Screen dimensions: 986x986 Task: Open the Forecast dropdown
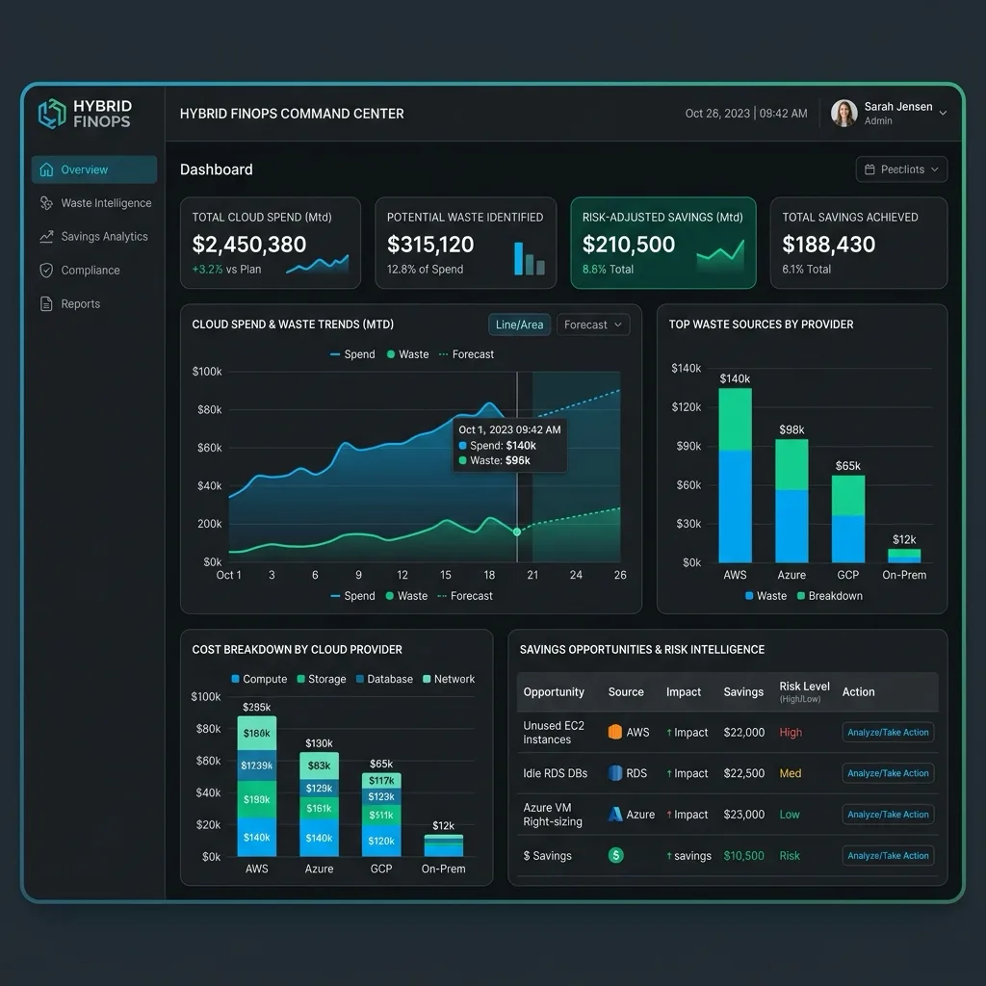pos(592,324)
